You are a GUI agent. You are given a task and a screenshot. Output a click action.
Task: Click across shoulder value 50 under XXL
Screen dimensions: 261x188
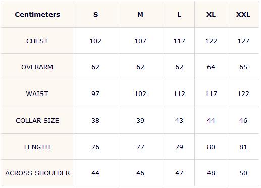click(x=243, y=173)
